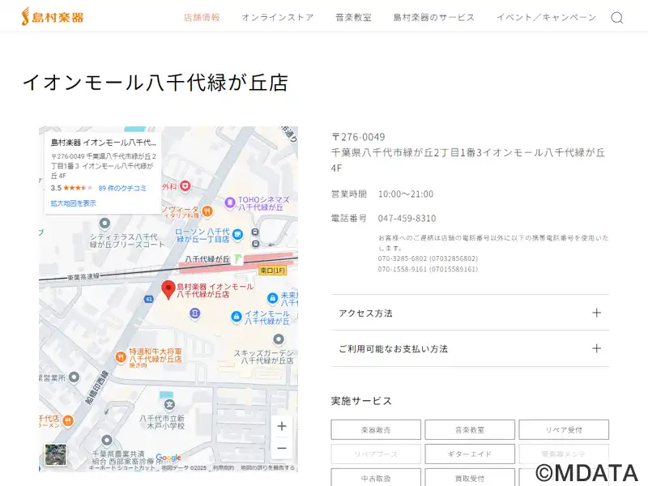
Task: Click the ローソン store map marker
Action: (x=237, y=235)
